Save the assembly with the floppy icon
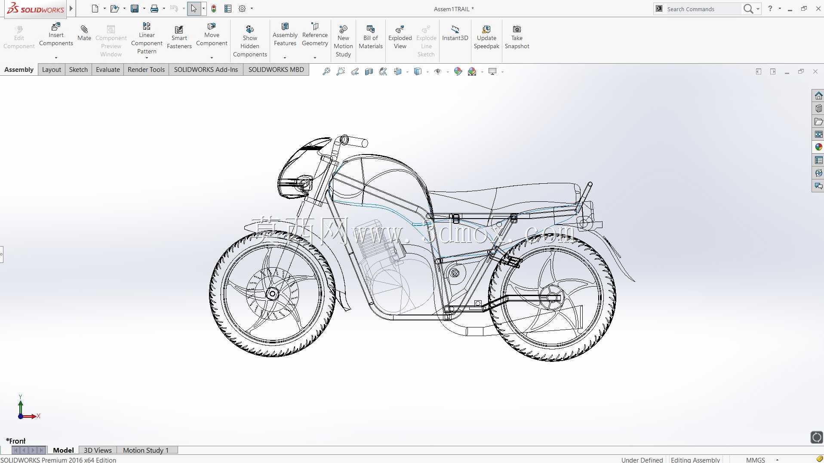824x463 pixels. [x=135, y=9]
